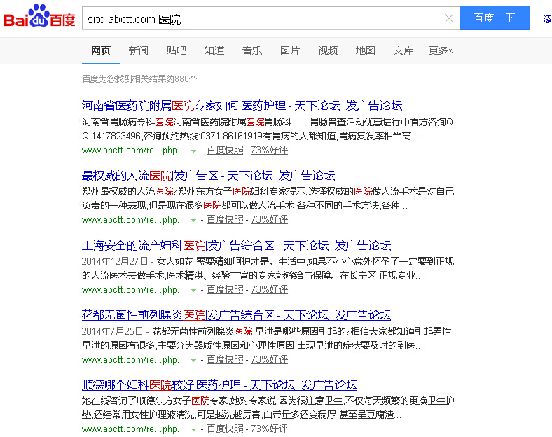The width and height of the screenshot is (552, 437).
Task: Open the first result's green dropdown arrow
Action: click(x=194, y=151)
